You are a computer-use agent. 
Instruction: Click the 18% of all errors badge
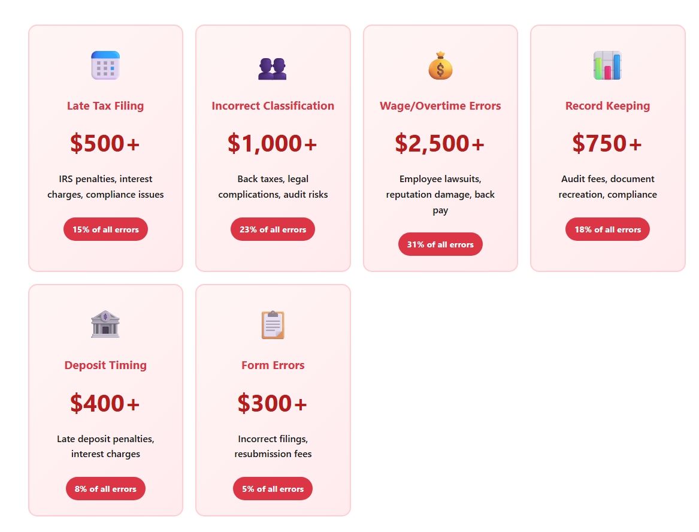tap(607, 229)
